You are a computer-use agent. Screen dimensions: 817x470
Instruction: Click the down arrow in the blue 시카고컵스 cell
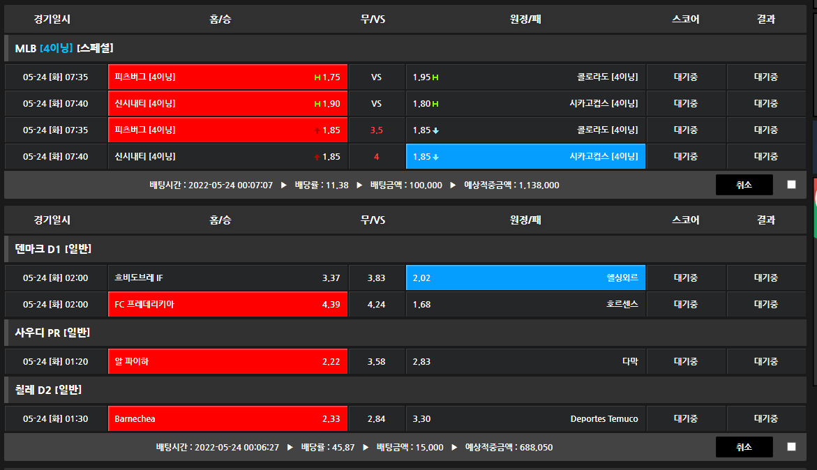[435, 157]
